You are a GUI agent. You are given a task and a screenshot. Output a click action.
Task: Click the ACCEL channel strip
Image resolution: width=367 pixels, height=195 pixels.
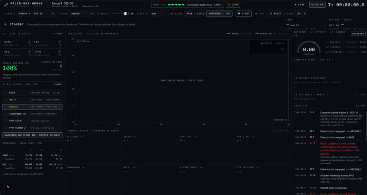click(x=150, y=180)
